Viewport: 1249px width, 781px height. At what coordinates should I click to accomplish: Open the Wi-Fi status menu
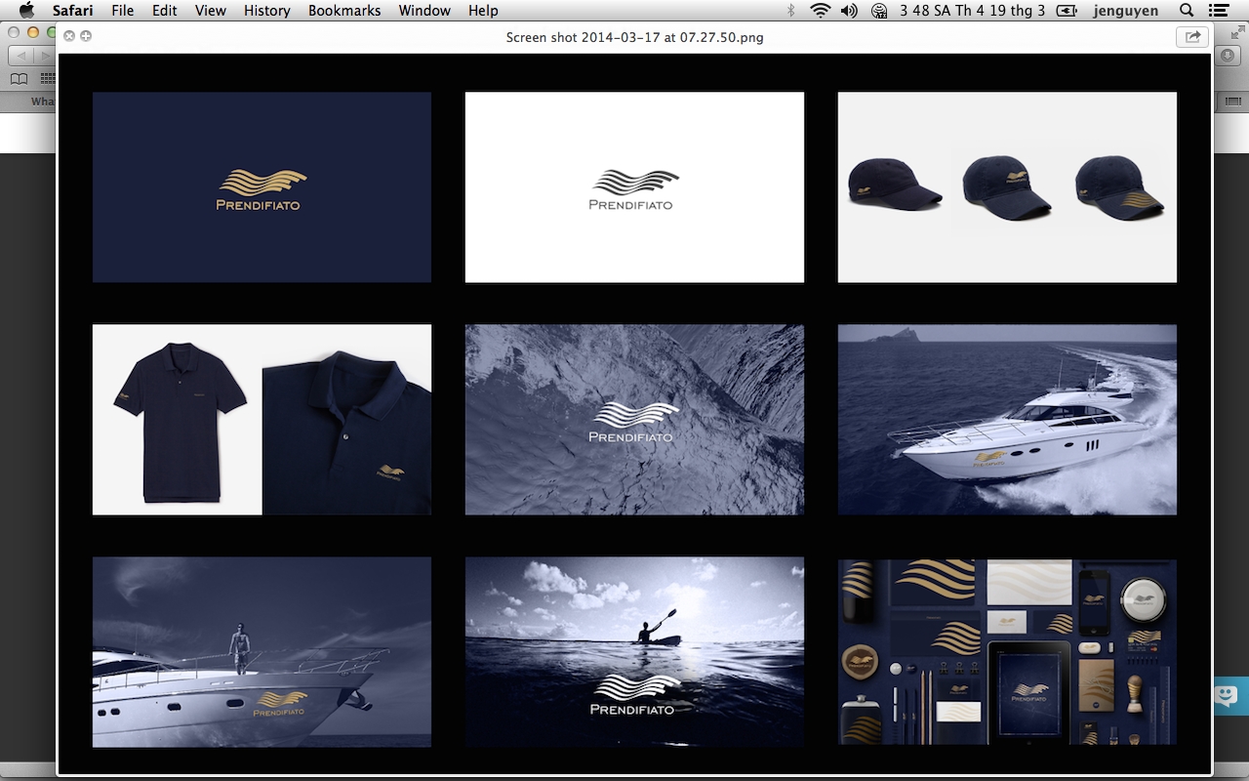coord(821,11)
